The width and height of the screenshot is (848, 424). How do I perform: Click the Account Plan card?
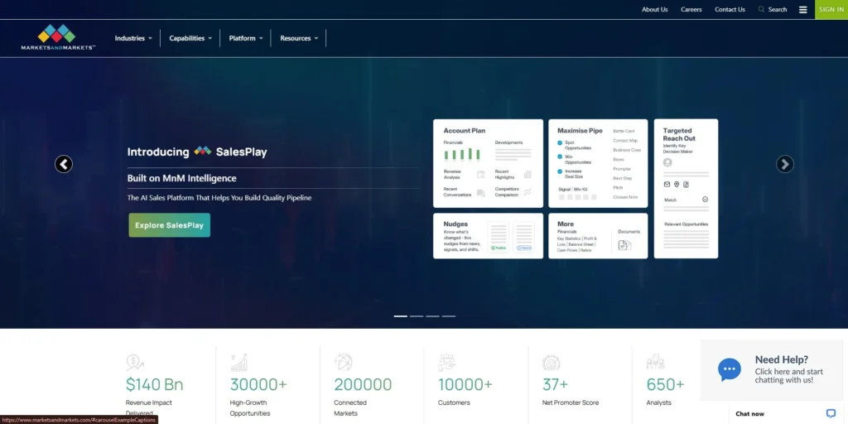488,163
